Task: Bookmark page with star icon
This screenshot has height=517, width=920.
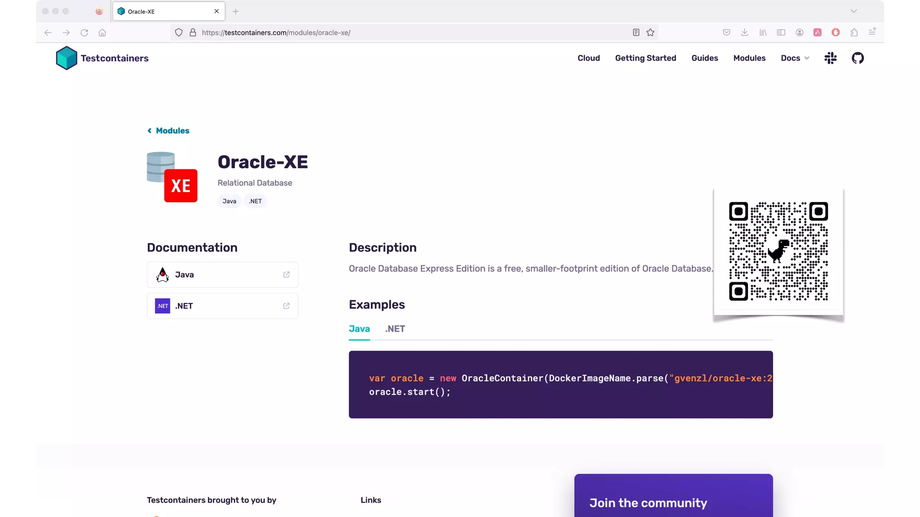Action: [x=650, y=32]
